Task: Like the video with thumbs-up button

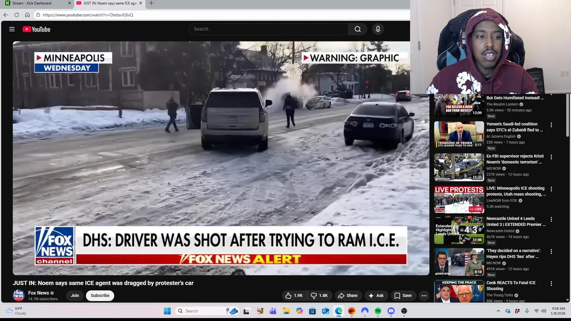Action: (294, 296)
